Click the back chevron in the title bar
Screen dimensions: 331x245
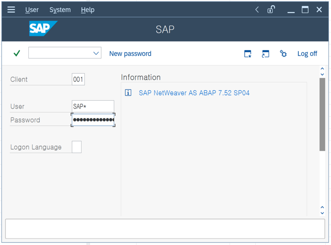tap(257, 9)
